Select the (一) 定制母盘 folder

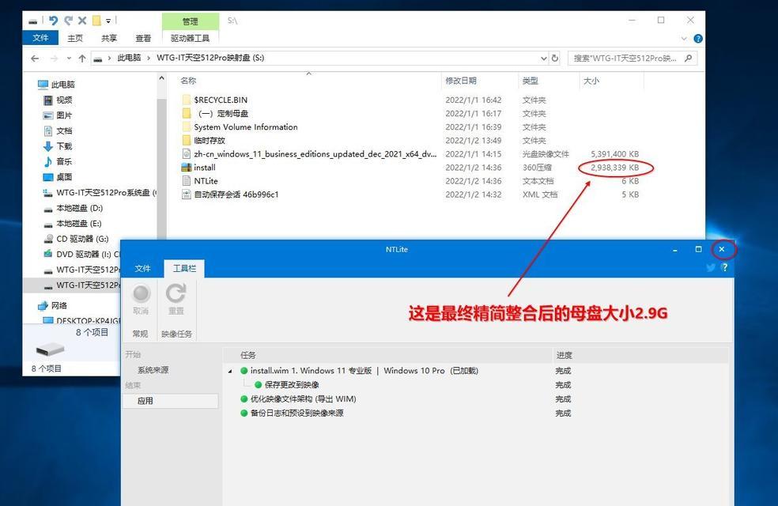[x=223, y=113]
